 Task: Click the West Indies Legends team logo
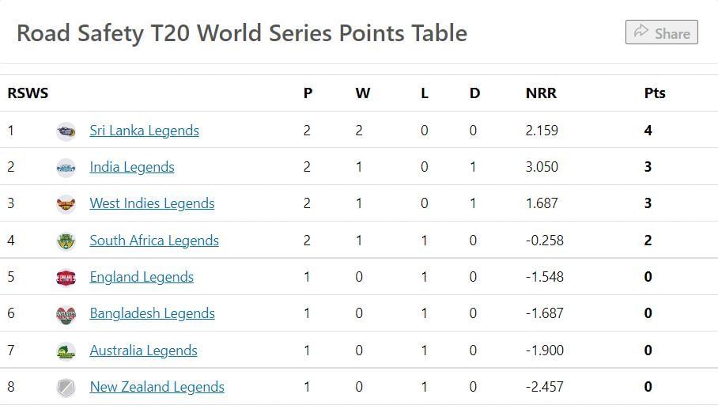[66, 204]
